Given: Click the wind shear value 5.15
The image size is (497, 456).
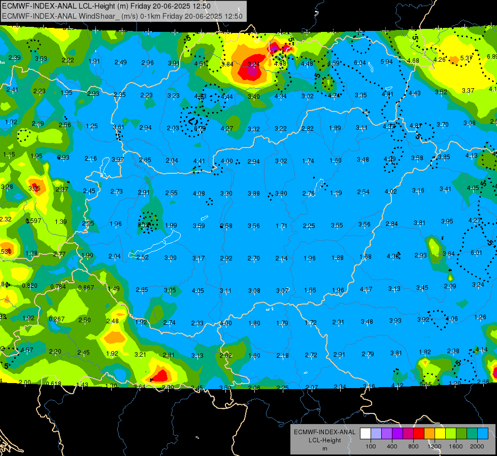Looking at the screenshot, I should (425, 384).
